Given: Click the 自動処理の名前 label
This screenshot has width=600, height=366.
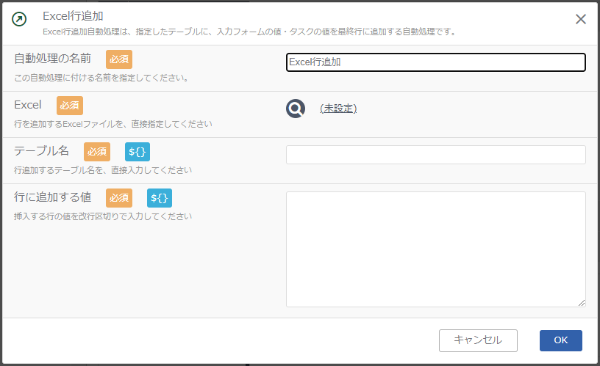Looking at the screenshot, I should tap(53, 59).
